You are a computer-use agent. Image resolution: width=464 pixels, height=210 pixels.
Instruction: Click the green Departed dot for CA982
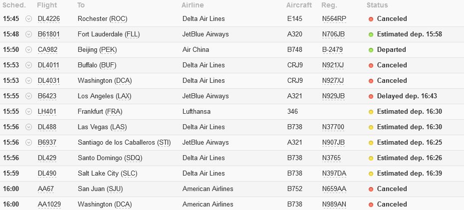click(x=371, y=50)
